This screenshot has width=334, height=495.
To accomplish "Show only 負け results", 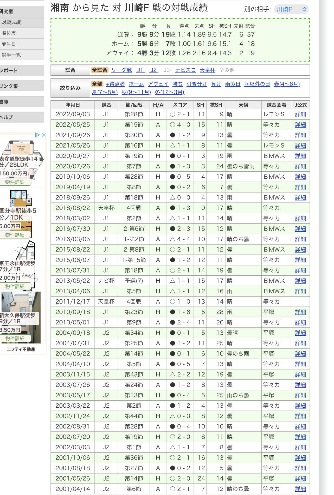I will pyautogui.click(x=216, y=84).
